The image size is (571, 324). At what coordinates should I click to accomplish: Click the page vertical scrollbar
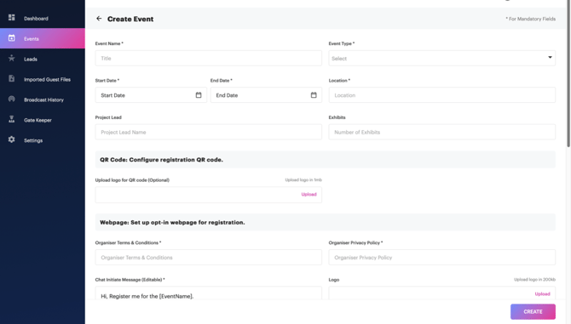click(568, 74)
